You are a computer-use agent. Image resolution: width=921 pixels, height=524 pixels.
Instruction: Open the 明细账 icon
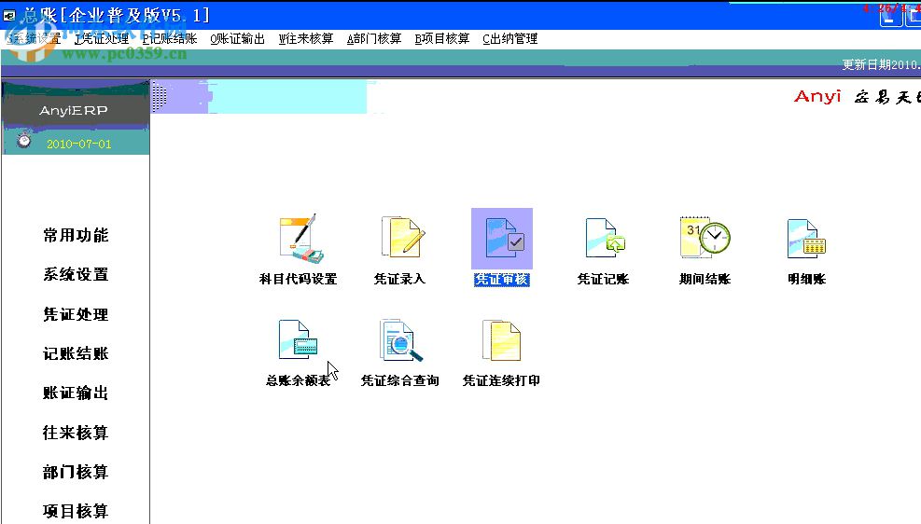coord(806,239)
